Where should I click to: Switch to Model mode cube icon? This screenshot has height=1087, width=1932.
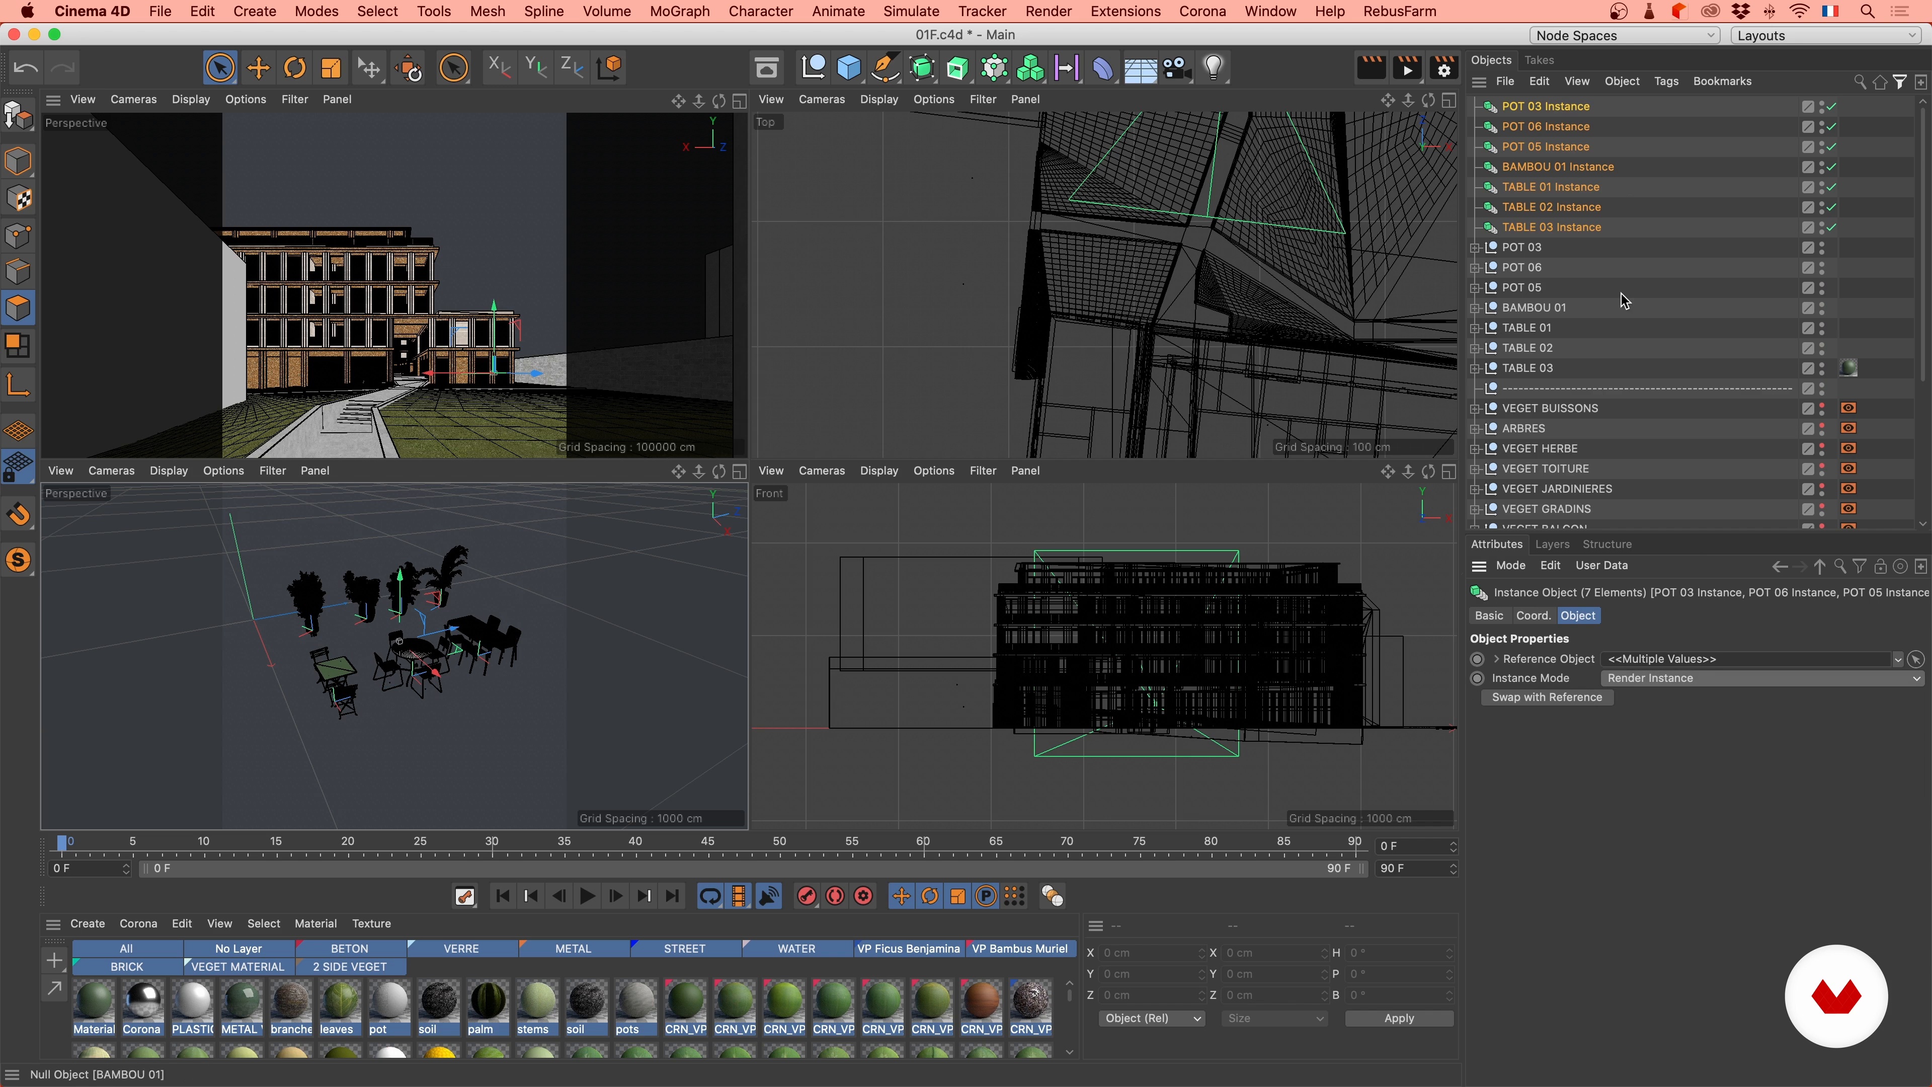point(19,162)
